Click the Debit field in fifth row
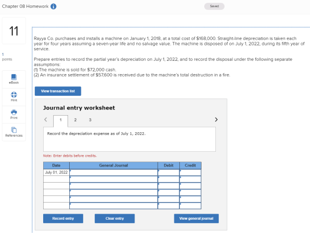The image size is (310, 233). pos(169,199)
